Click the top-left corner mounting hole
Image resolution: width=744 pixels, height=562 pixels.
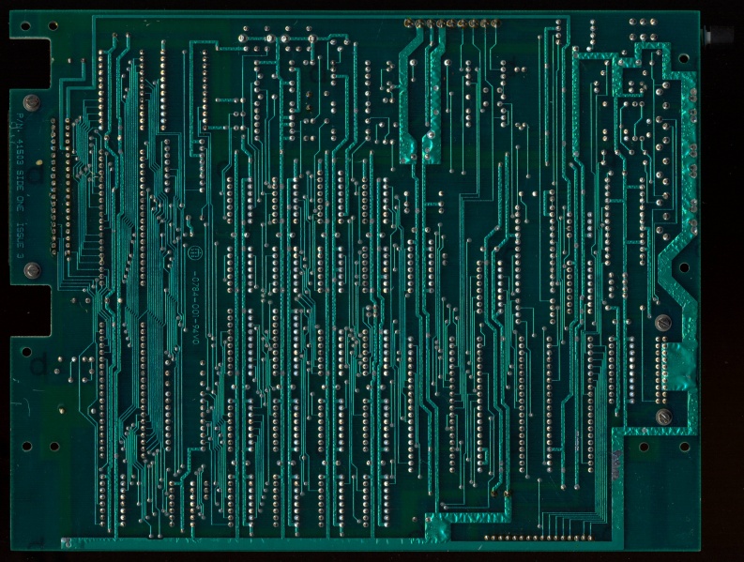pyautogui.click(x=25, y=25)
